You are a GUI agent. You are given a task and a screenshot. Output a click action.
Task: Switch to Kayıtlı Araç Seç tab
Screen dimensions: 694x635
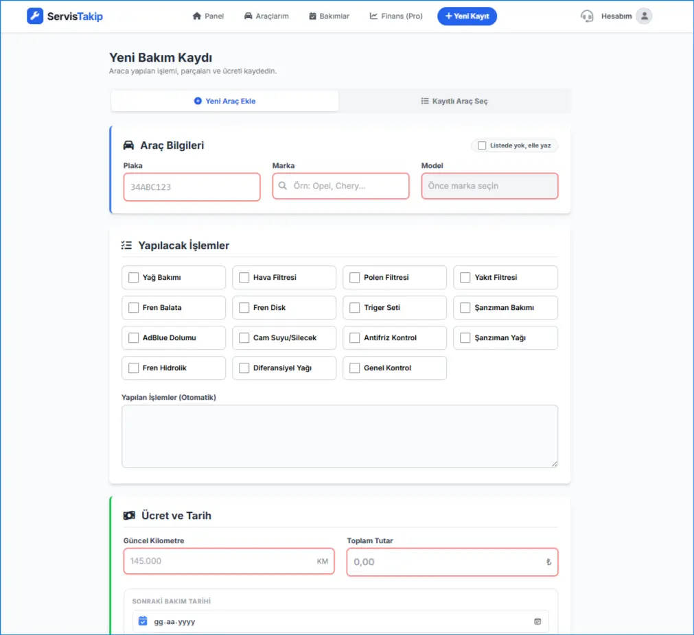click(x=454, y=101)
